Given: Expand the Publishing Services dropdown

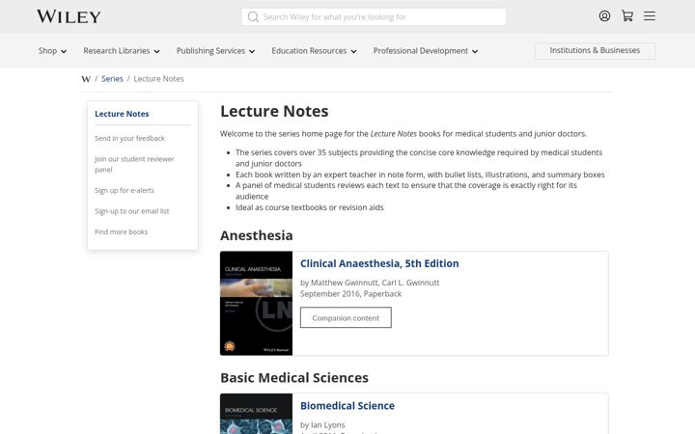Looking at the screenshot, I should (215, 51).
